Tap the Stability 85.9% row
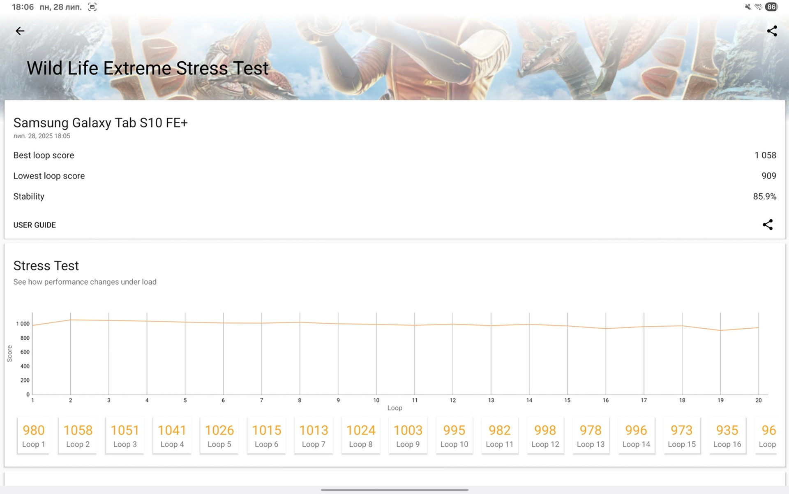The width and height of the screenshot is (789, 494). (394, 197)
